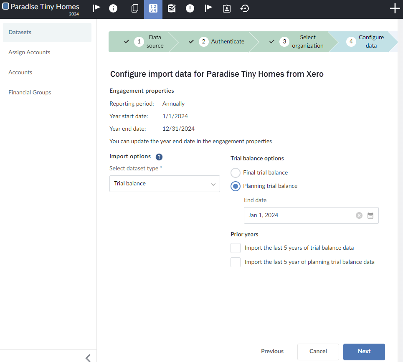Open the dataset type dropdown
The image size is (403, 362).
tap(165, 184)
